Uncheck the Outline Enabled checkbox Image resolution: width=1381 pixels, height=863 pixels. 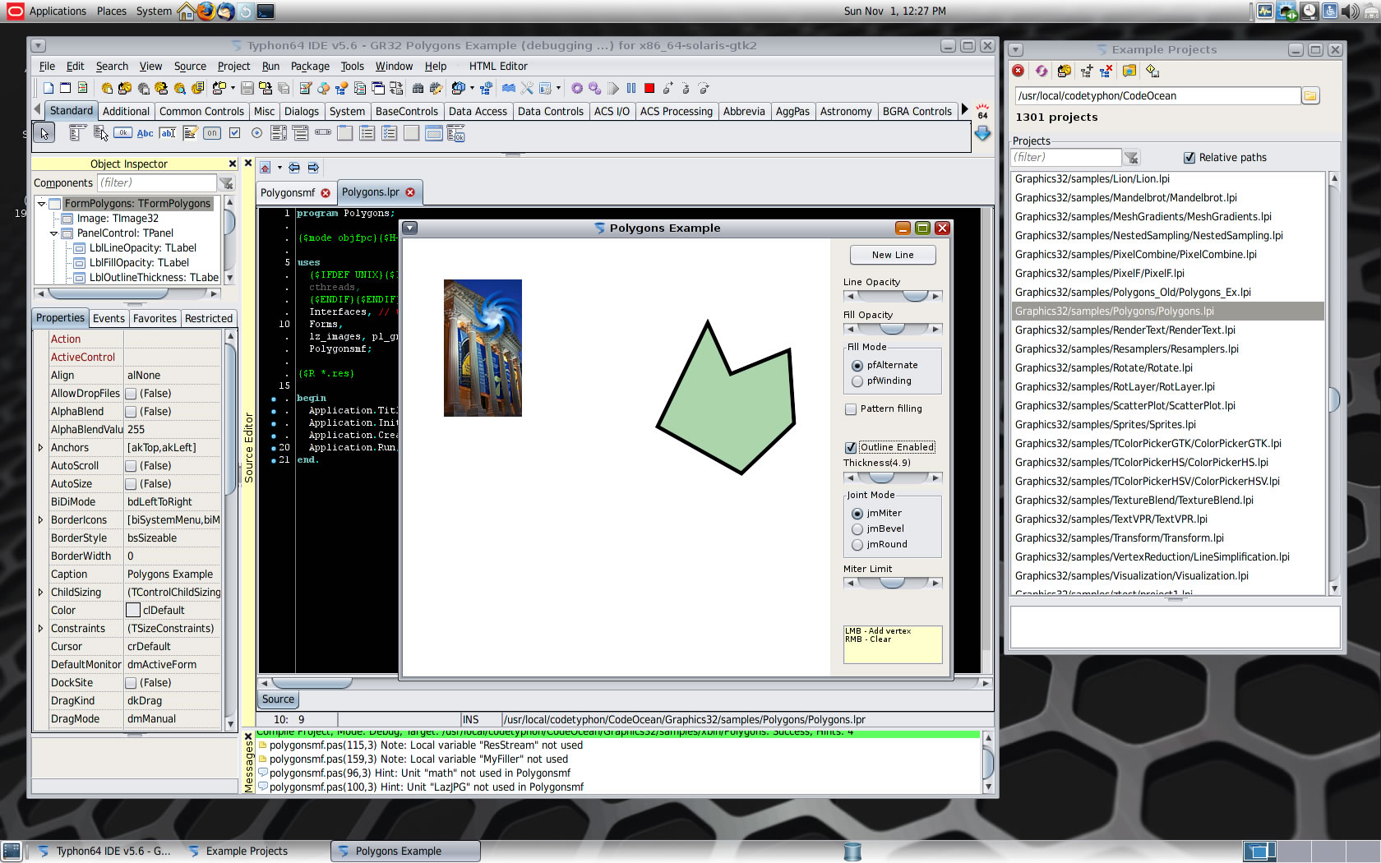pyautogui.click(x=851, y=448)
